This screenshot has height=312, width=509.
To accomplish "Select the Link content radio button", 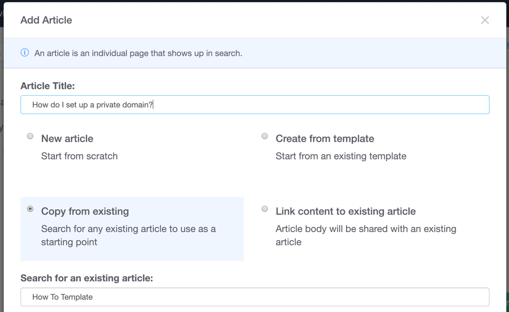I will click(265, 209).
